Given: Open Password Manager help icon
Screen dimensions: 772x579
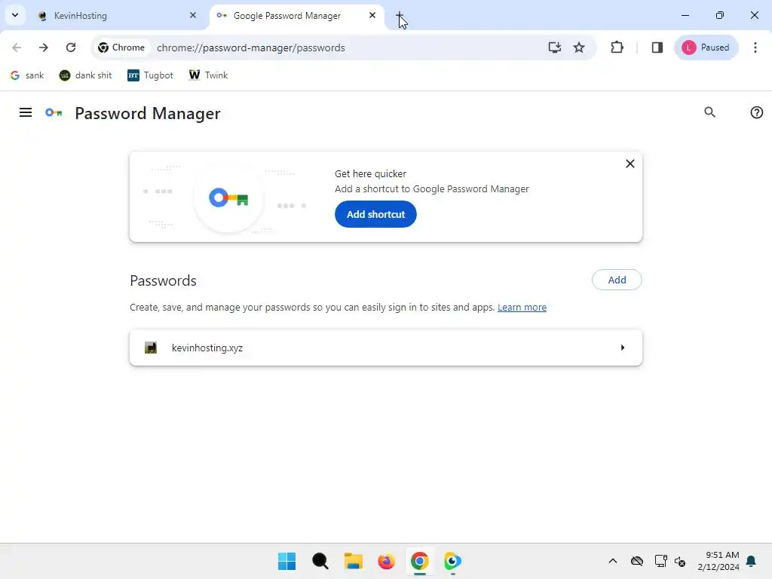Looking at the screenshot, I should click(757, 112).
